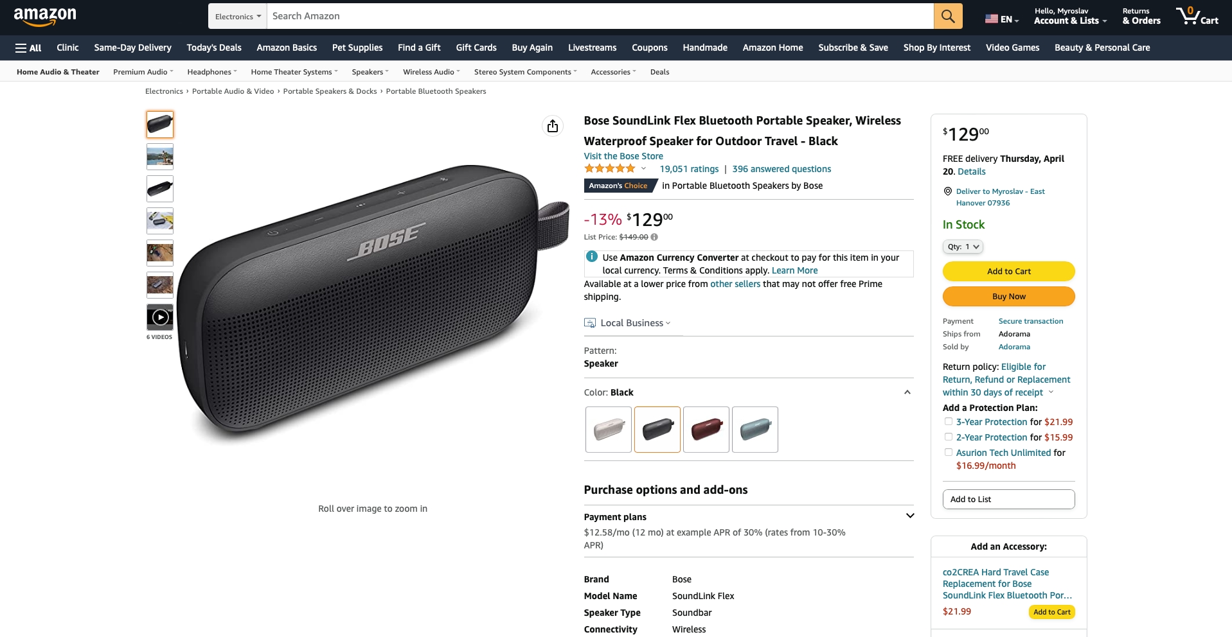This screenshot has height=637, width=1232.
Task: Visit the Bose Store link
Action: tap(623, 156)
